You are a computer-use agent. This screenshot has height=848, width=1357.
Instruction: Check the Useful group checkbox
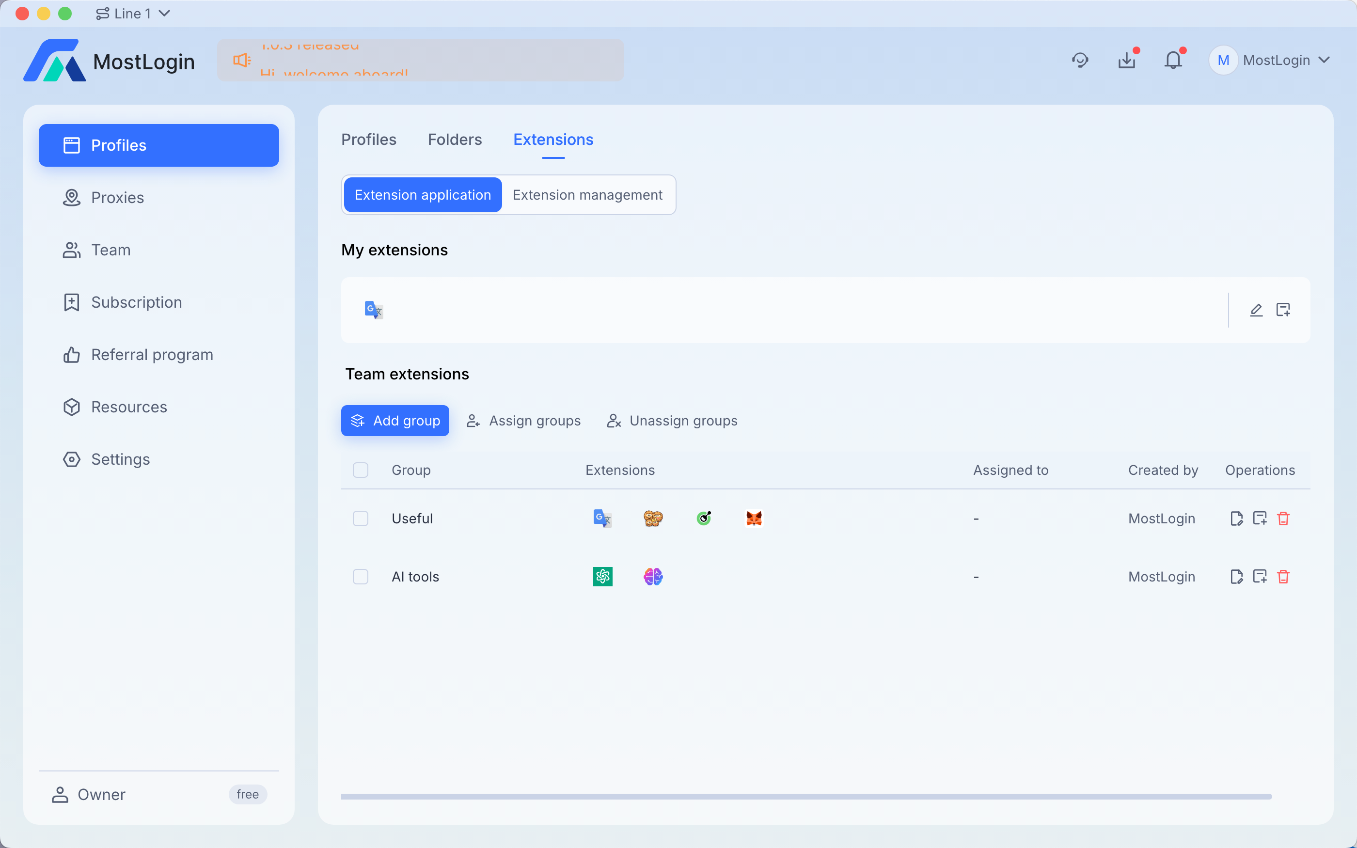point(361,518)
